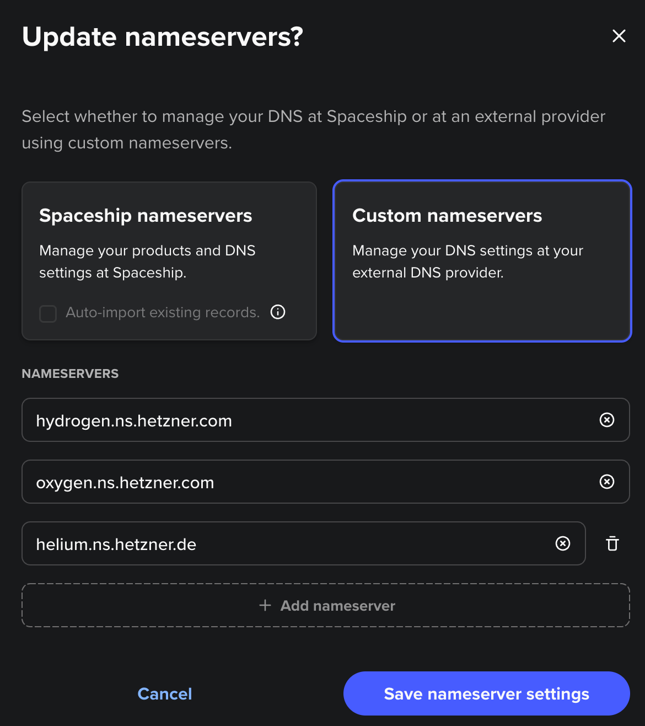Click the Auto-import existing records label
Image resolution: width=645 pixels, height=726 pixels.
tap(163, 312)
